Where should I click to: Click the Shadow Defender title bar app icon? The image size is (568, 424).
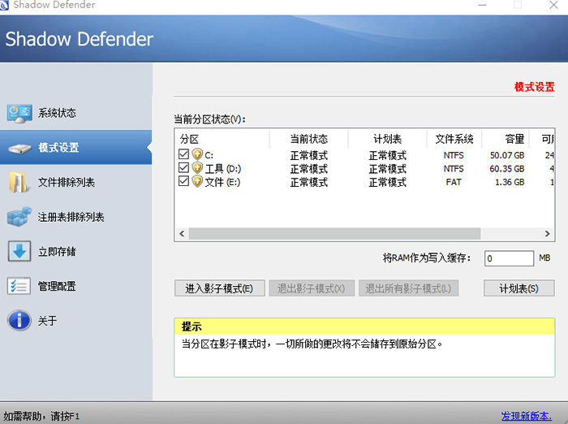(4, 5)
